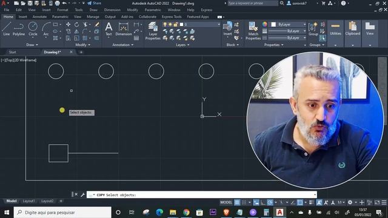Select the Line tool
The image size is (388, 218).
coord(7,28)
